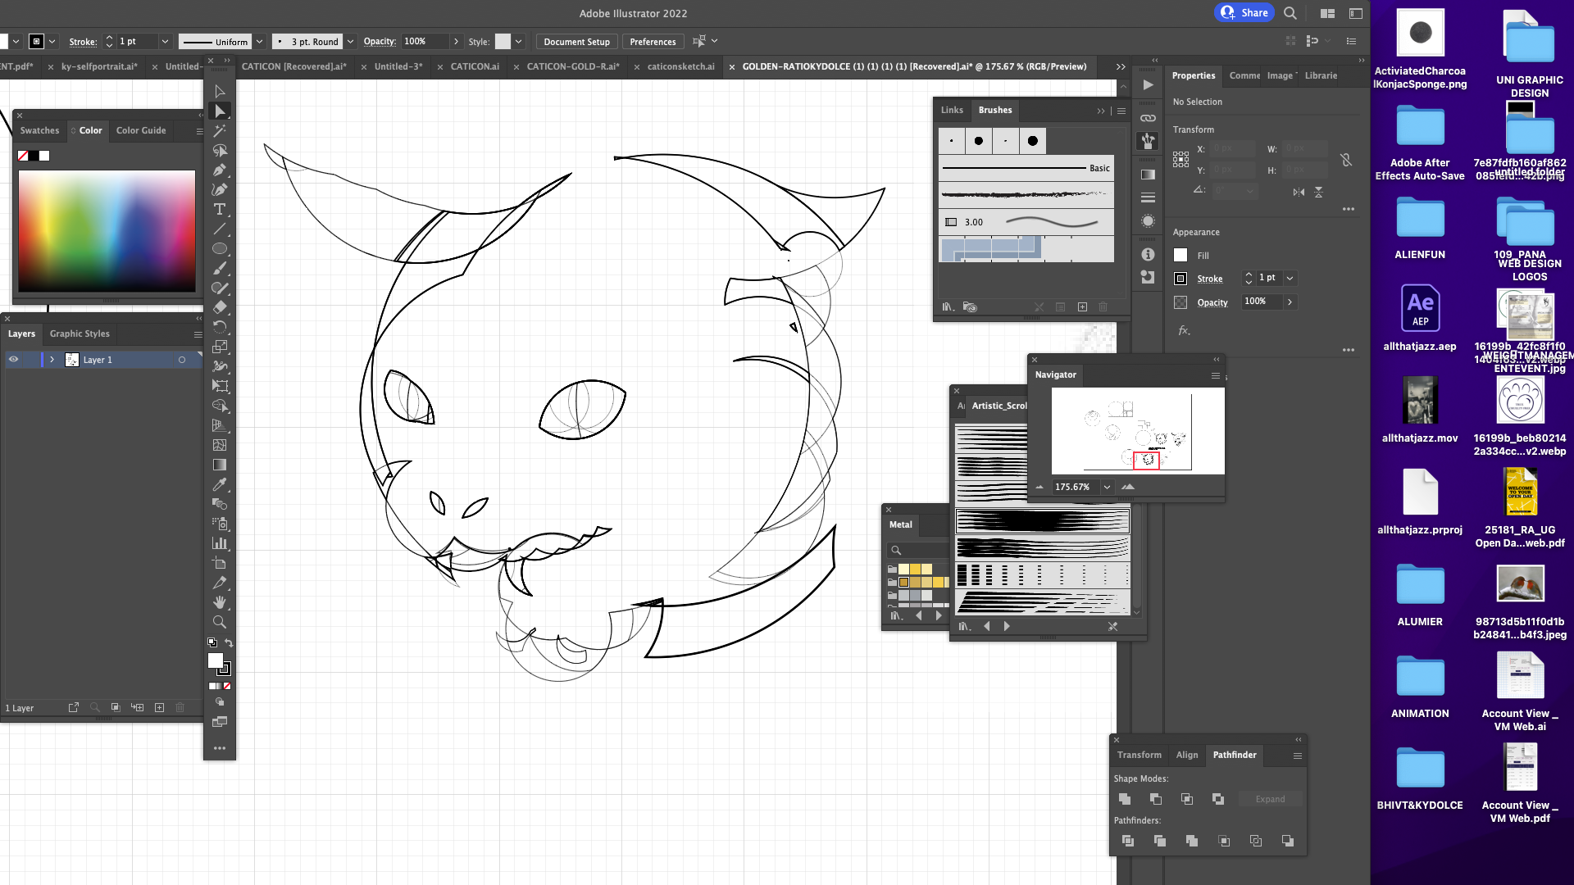Select the Eyedropper tool
The image size is (1574, 885).
click(x=220, y=484)
